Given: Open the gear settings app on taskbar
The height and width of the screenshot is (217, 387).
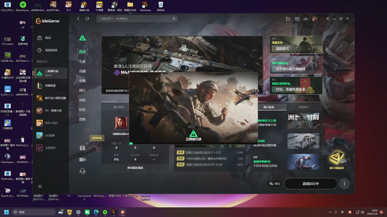Looking at the screenshot, I should (x=78, y=212).
